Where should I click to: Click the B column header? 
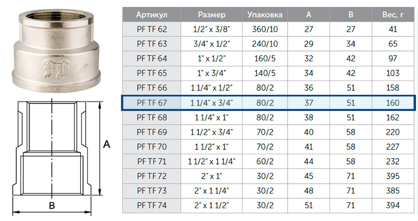pos(351,14)
